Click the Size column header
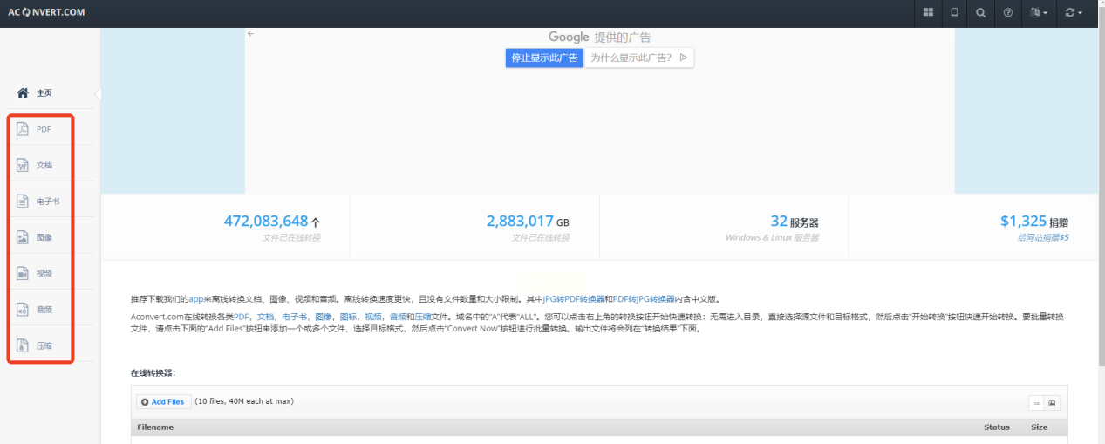This screenshot has width=1105, height=444. tap(1039, 427)
